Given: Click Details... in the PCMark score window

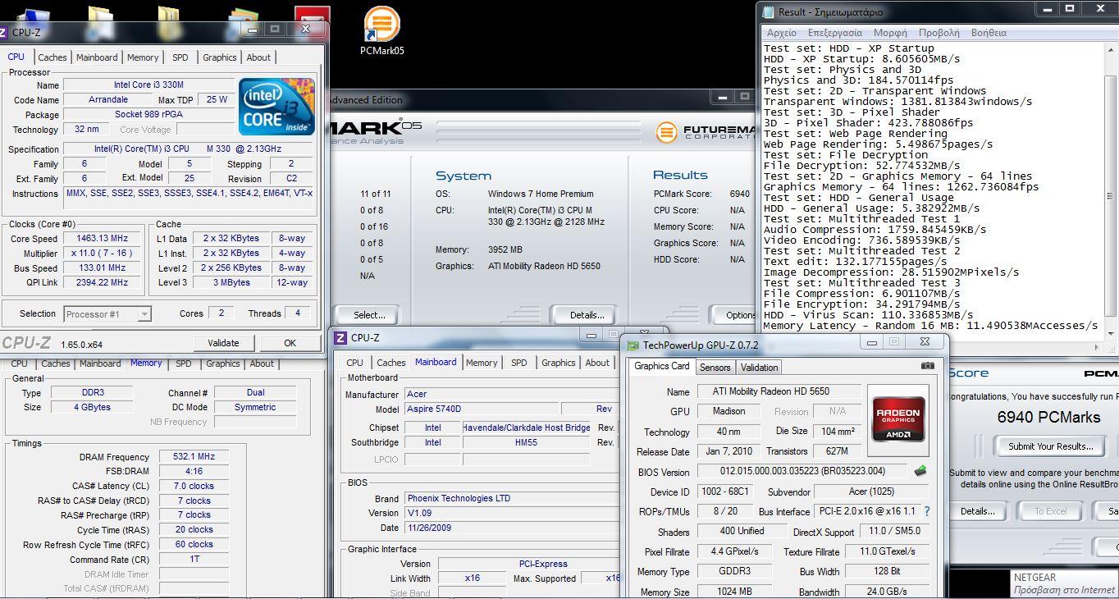Looking at the screenshot, I should pyautogui.click(x=977, y=511).
